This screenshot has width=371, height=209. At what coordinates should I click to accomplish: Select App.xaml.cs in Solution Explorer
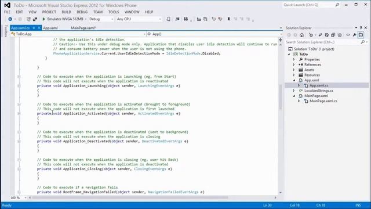pyautogui.click(x=319, y=85)
